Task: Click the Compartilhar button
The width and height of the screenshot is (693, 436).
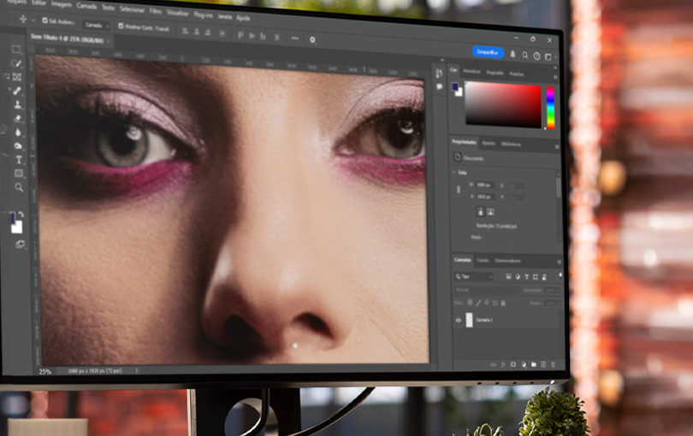Action: tap(488, 51)
